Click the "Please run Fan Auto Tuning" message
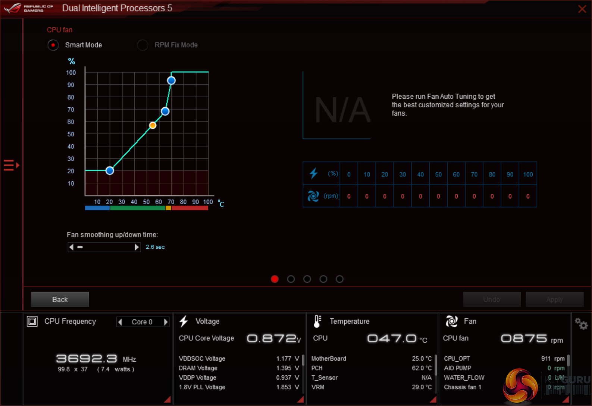The image size is (592, 406). [x=448, y=105]
